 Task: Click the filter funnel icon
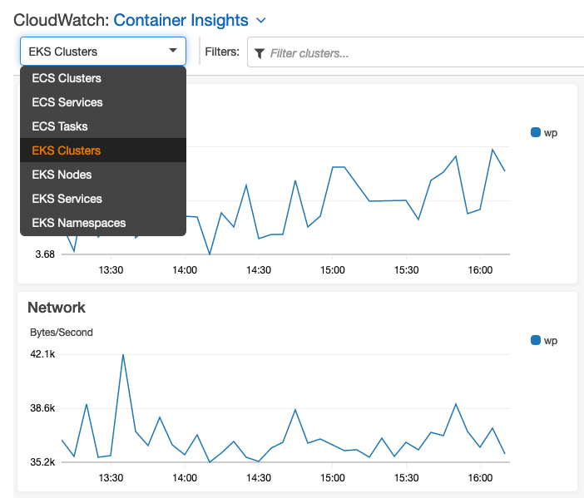[260, 53]
